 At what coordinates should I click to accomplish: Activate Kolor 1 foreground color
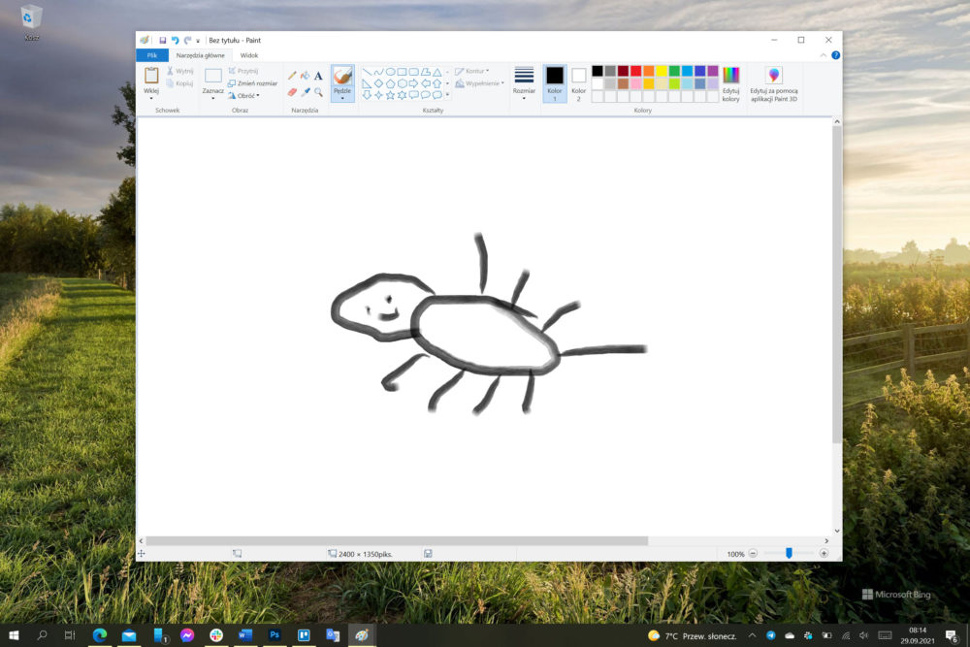click(555, 83)
